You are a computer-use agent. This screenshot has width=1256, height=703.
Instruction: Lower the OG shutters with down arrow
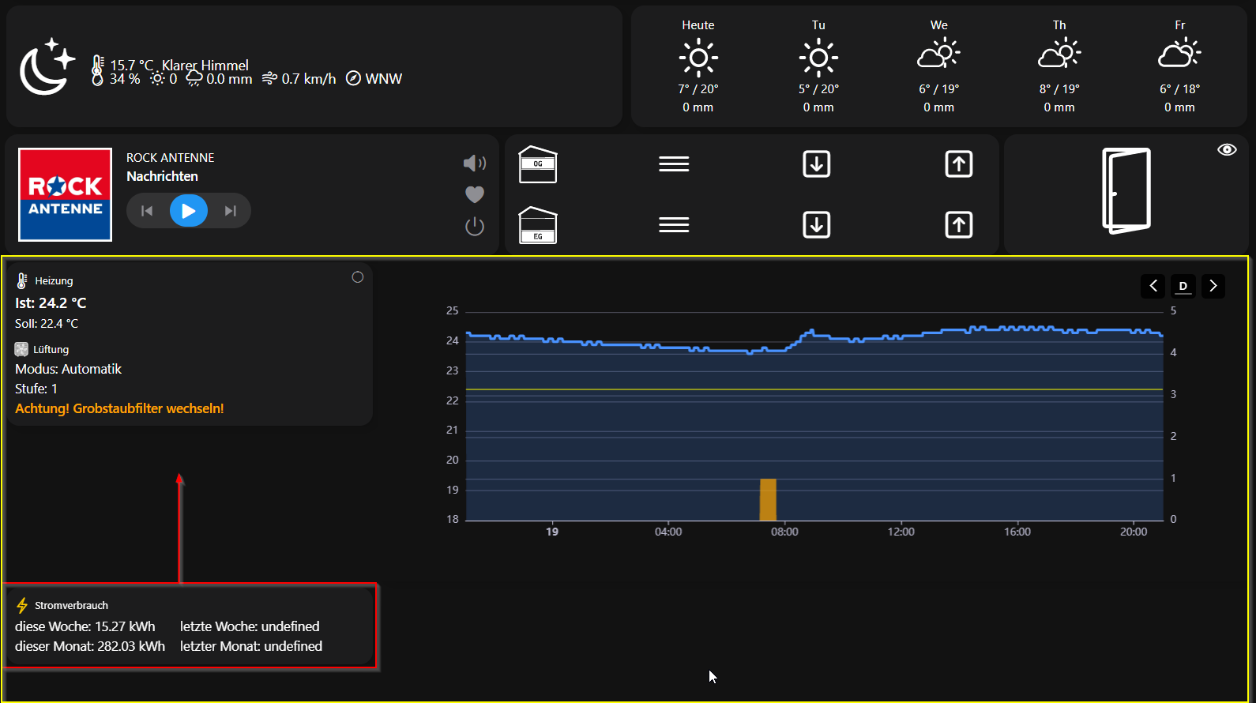(816, 164)
